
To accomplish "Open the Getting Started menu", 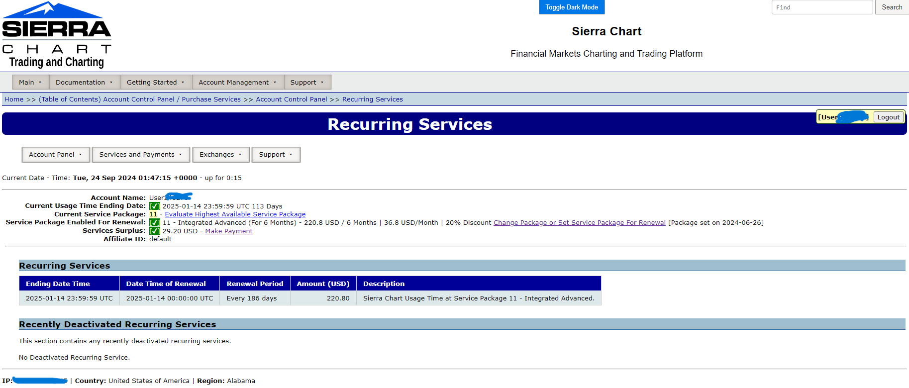I will [x=156, y=82].
